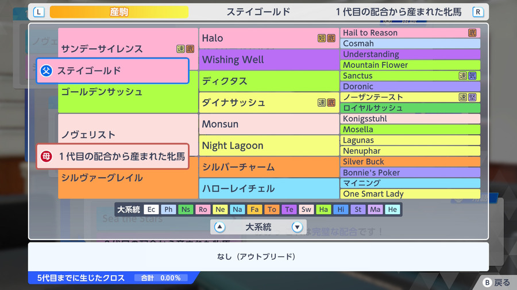Select the 1代目の配合から産まれた牝馬 header tab

pos(399,12)
